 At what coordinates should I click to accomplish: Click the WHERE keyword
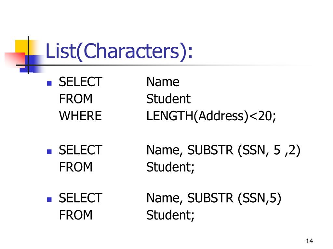[x=80, y=116]
